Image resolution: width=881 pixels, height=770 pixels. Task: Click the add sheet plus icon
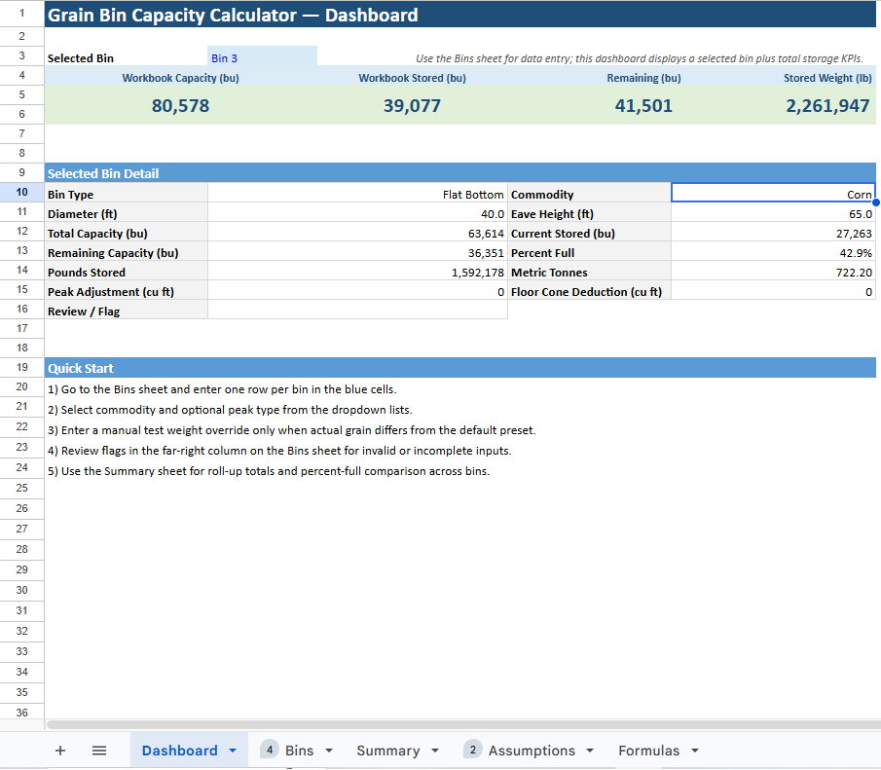click(x=60, y=750)
